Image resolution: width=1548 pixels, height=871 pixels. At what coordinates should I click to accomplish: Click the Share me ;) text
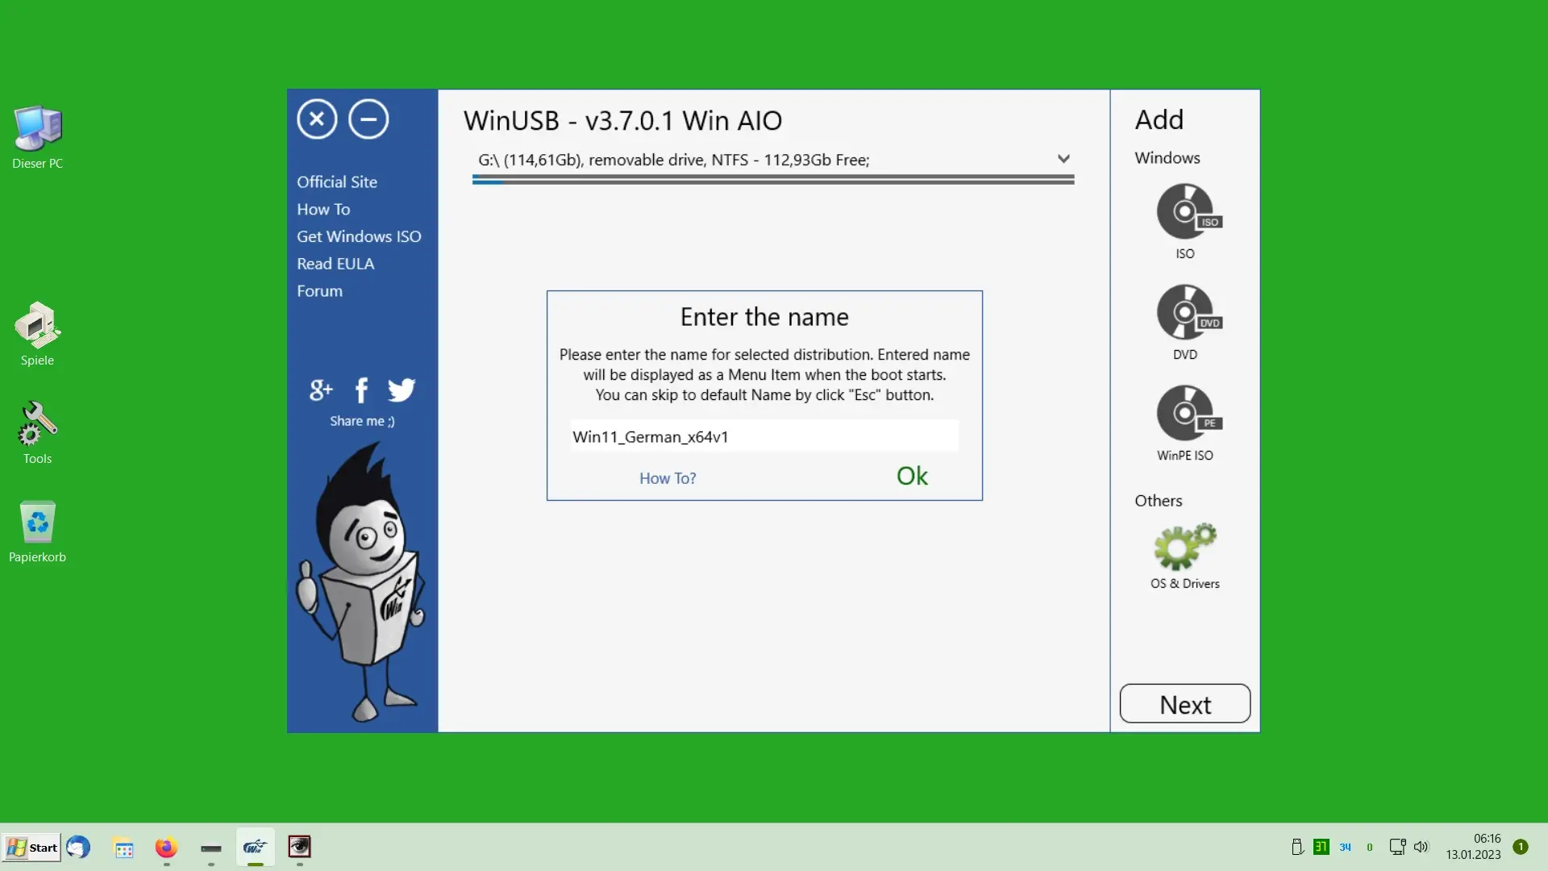pyautogui.click(x=362, y=421)
